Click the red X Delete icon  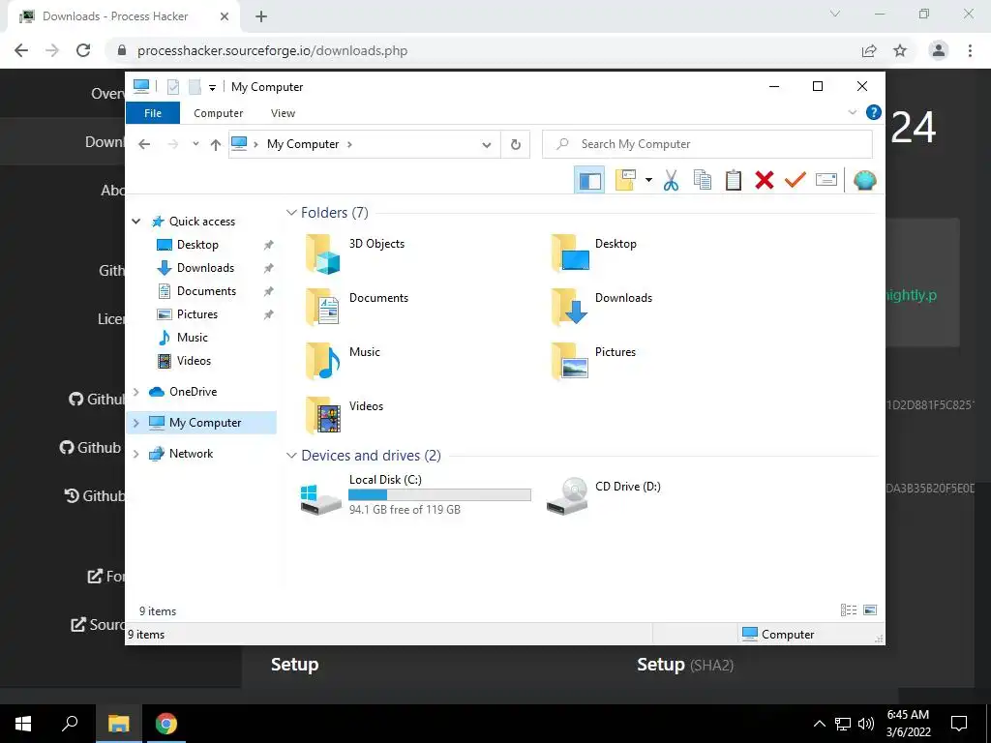click(765, 180)
